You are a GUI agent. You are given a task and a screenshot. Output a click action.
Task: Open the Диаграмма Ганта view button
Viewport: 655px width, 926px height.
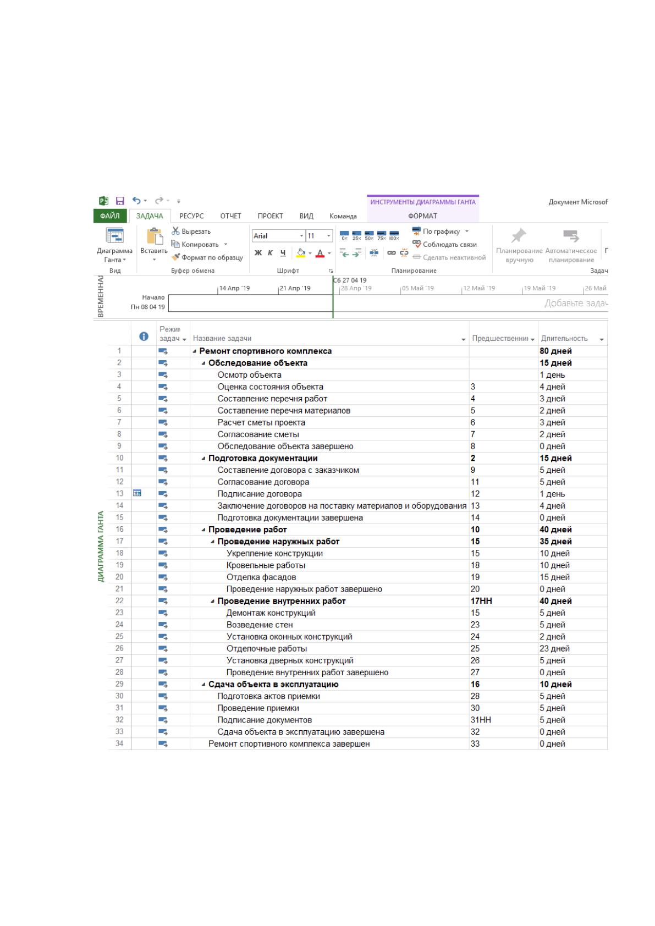pos(114,245)
